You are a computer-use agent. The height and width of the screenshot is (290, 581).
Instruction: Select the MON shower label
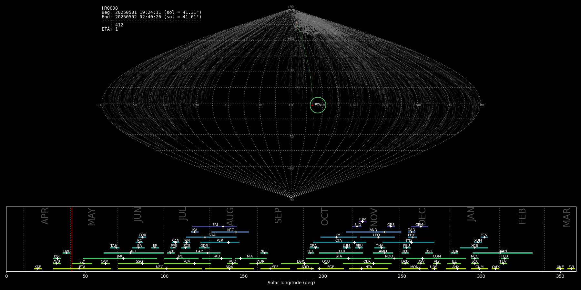point(414,267)
